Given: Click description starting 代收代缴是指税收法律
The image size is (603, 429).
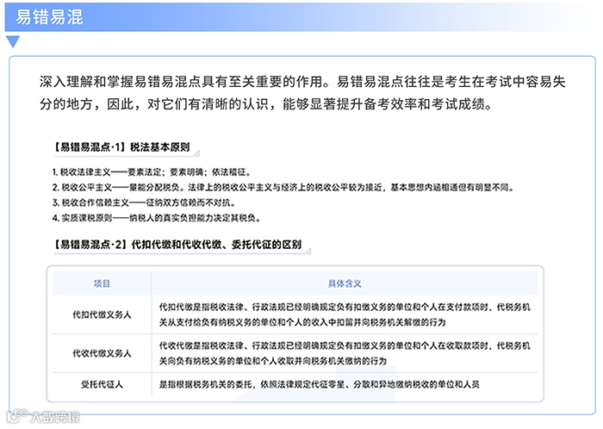Looking at the screenshot, I should (x=345, y=353).
